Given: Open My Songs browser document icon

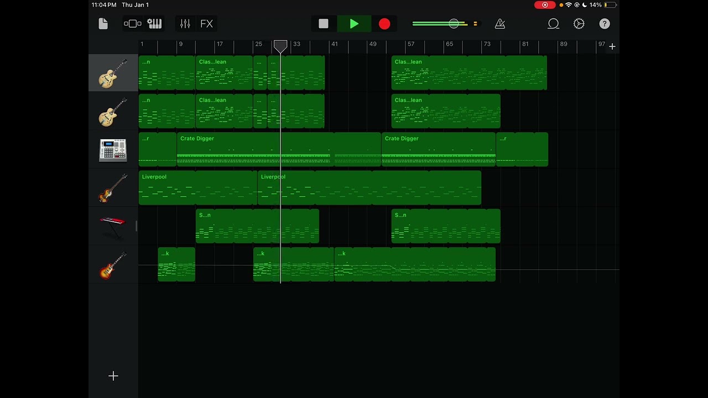Looking at the screenshot, I should [103, 24].
